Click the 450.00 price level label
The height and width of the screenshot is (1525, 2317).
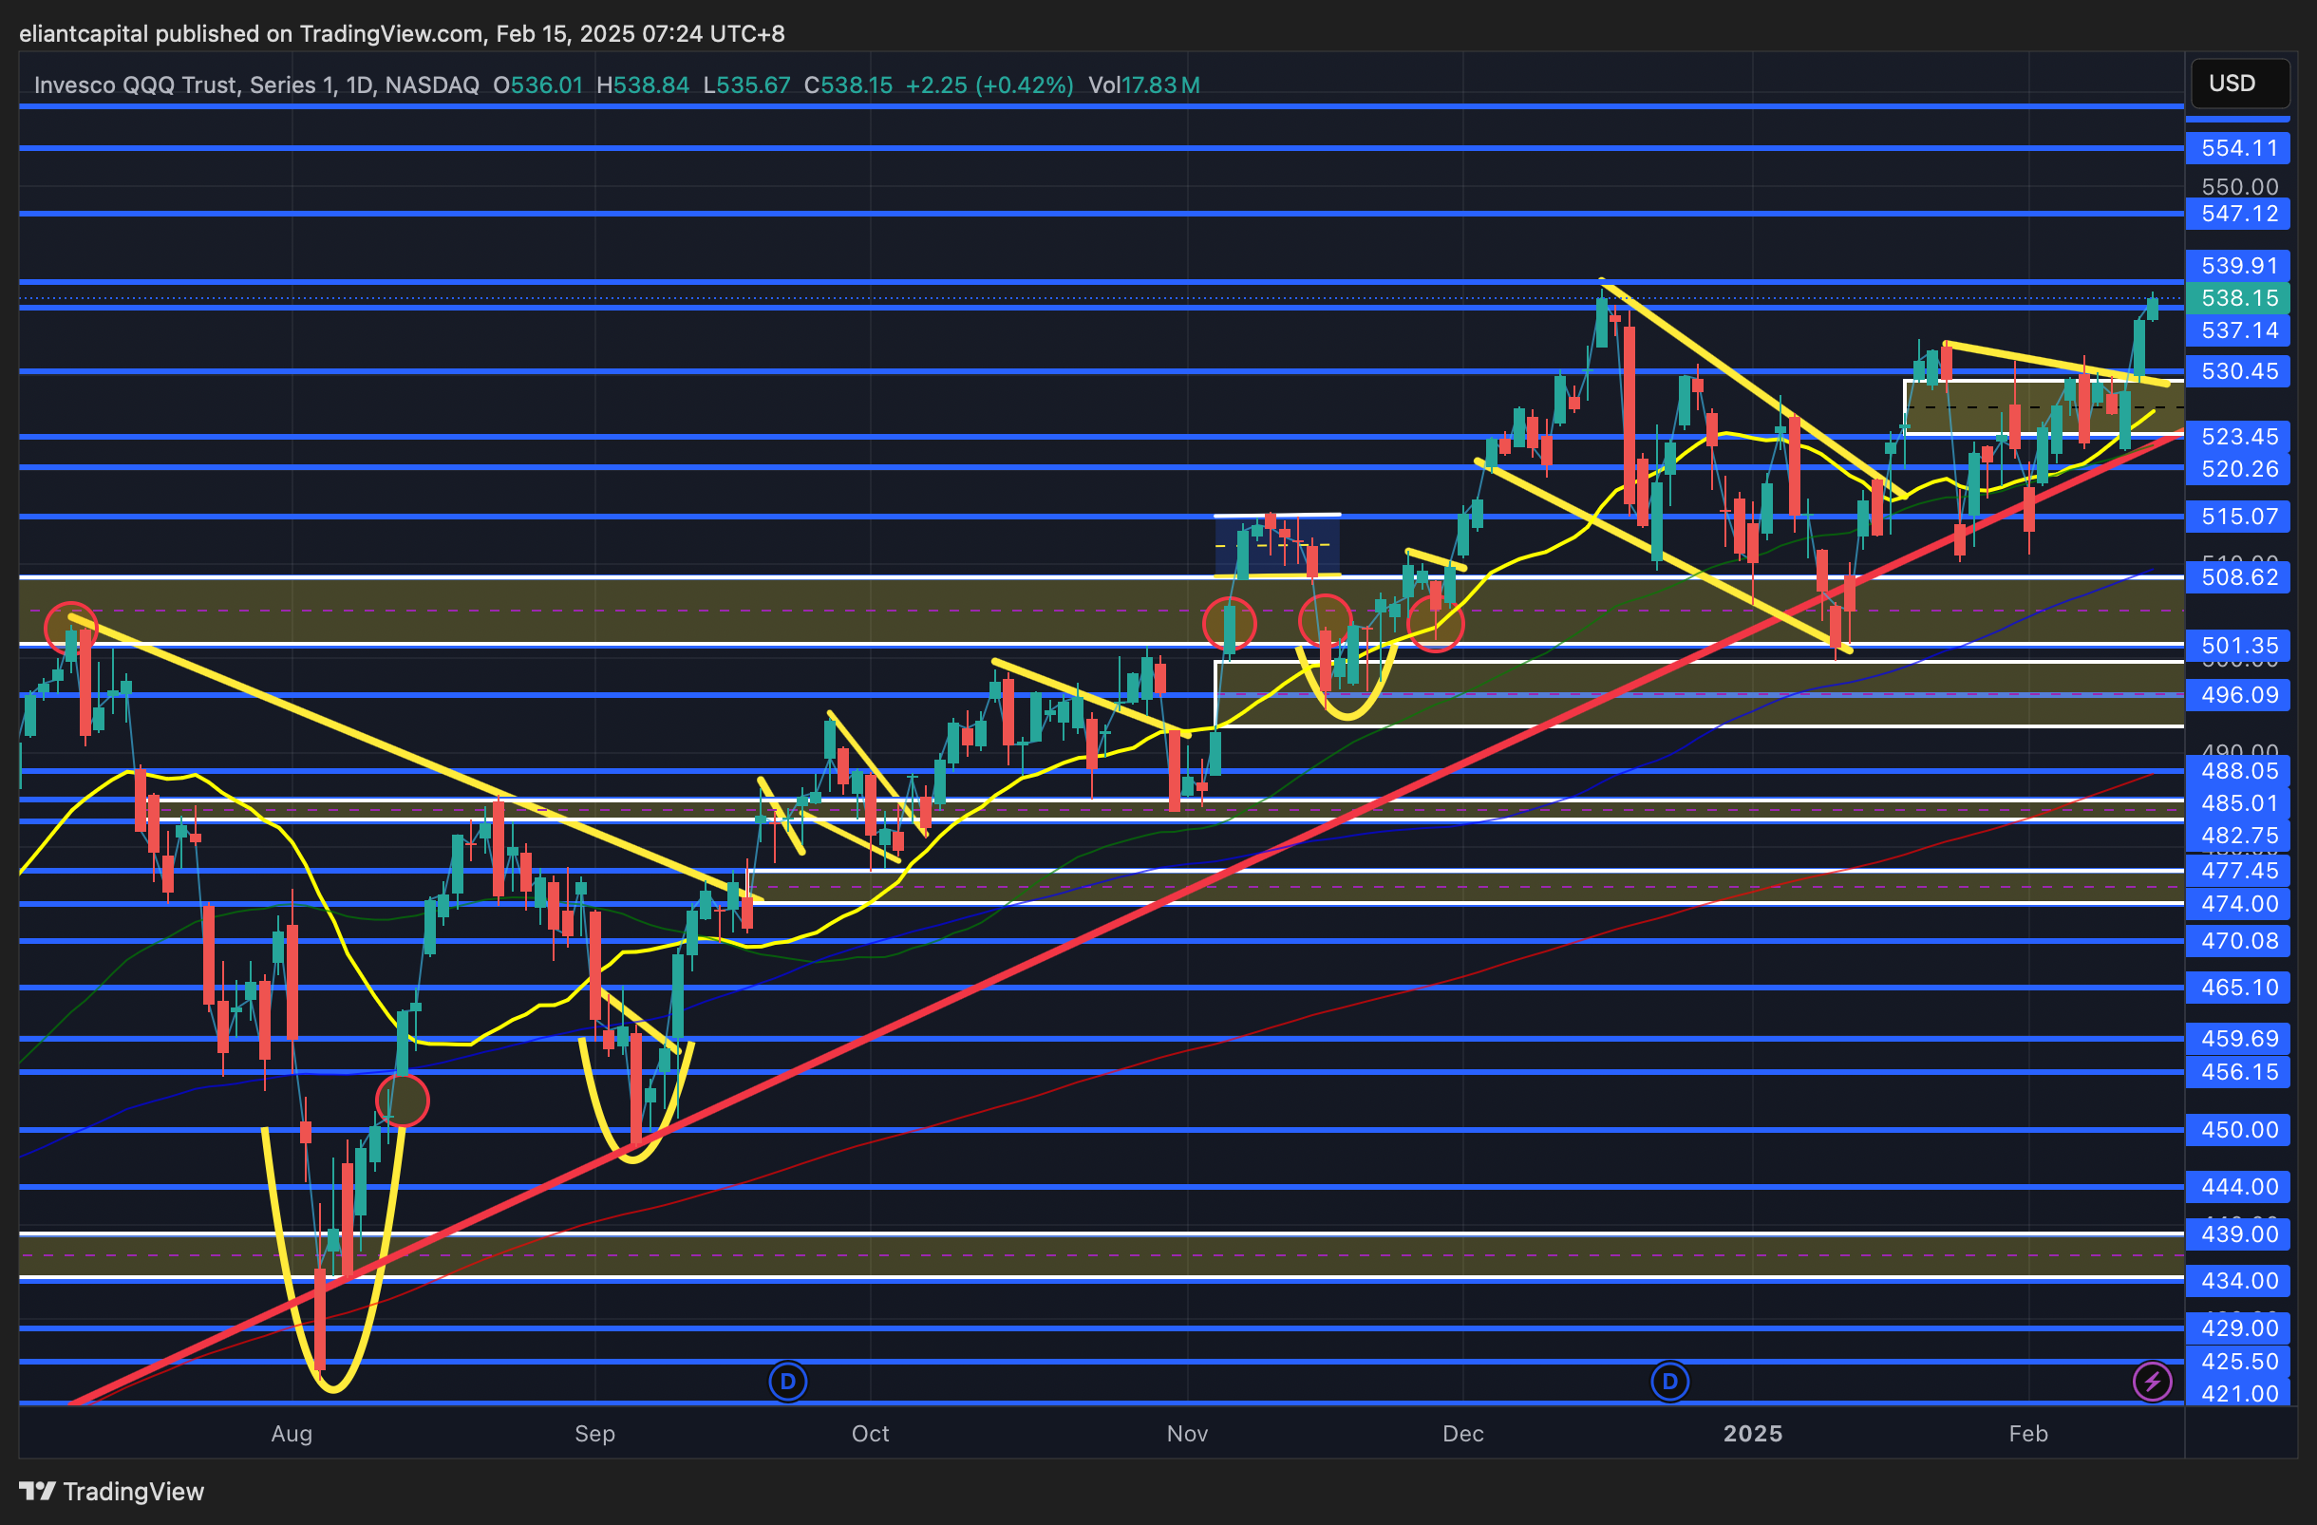coord(2237,1130)
